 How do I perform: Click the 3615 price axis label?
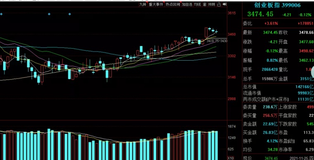click(232, 13)
